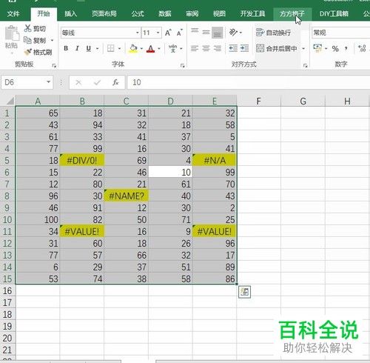
Task: Select the #DIV/0! error cell
Action: pos(82,161)
